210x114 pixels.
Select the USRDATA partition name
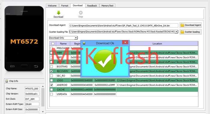tap(62, 94)
